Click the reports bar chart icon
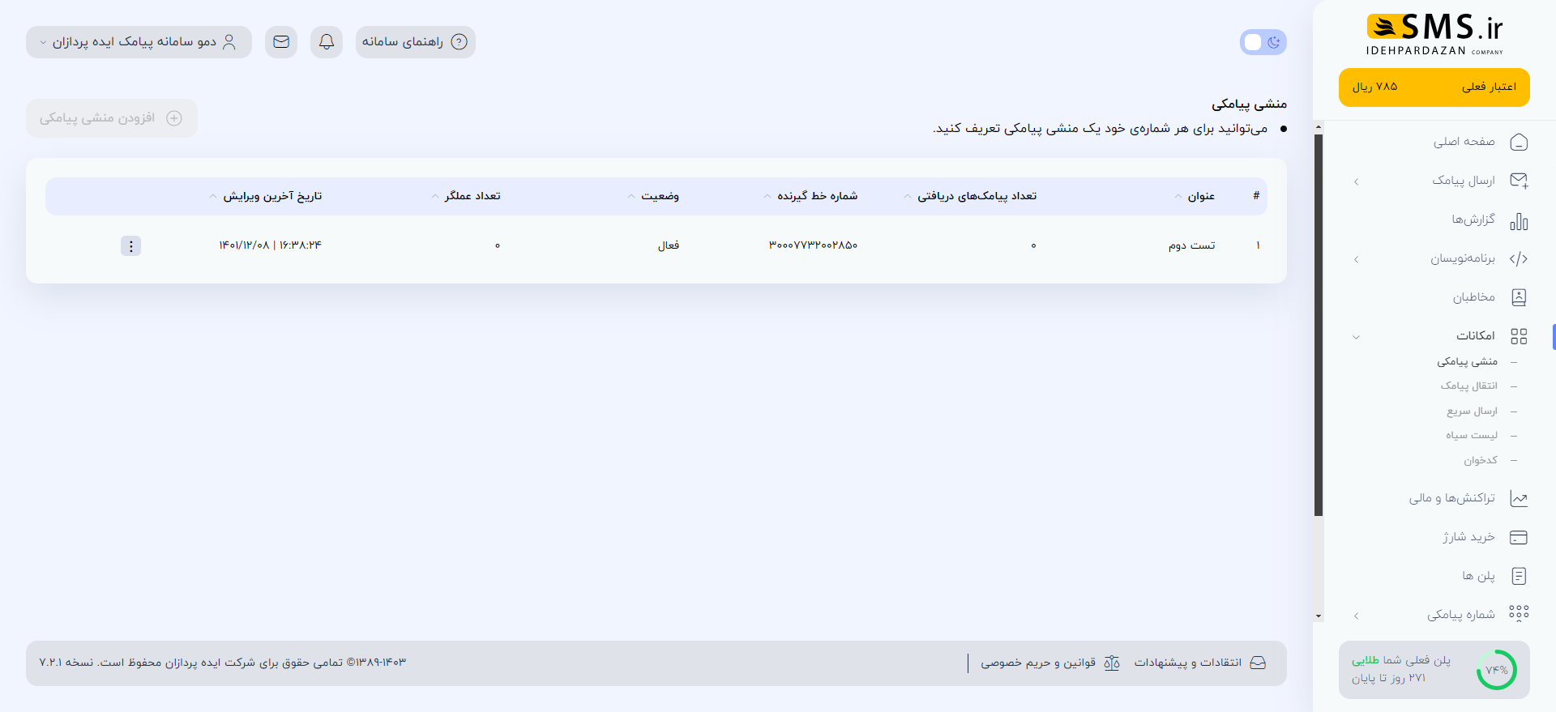 (1519, 220)
